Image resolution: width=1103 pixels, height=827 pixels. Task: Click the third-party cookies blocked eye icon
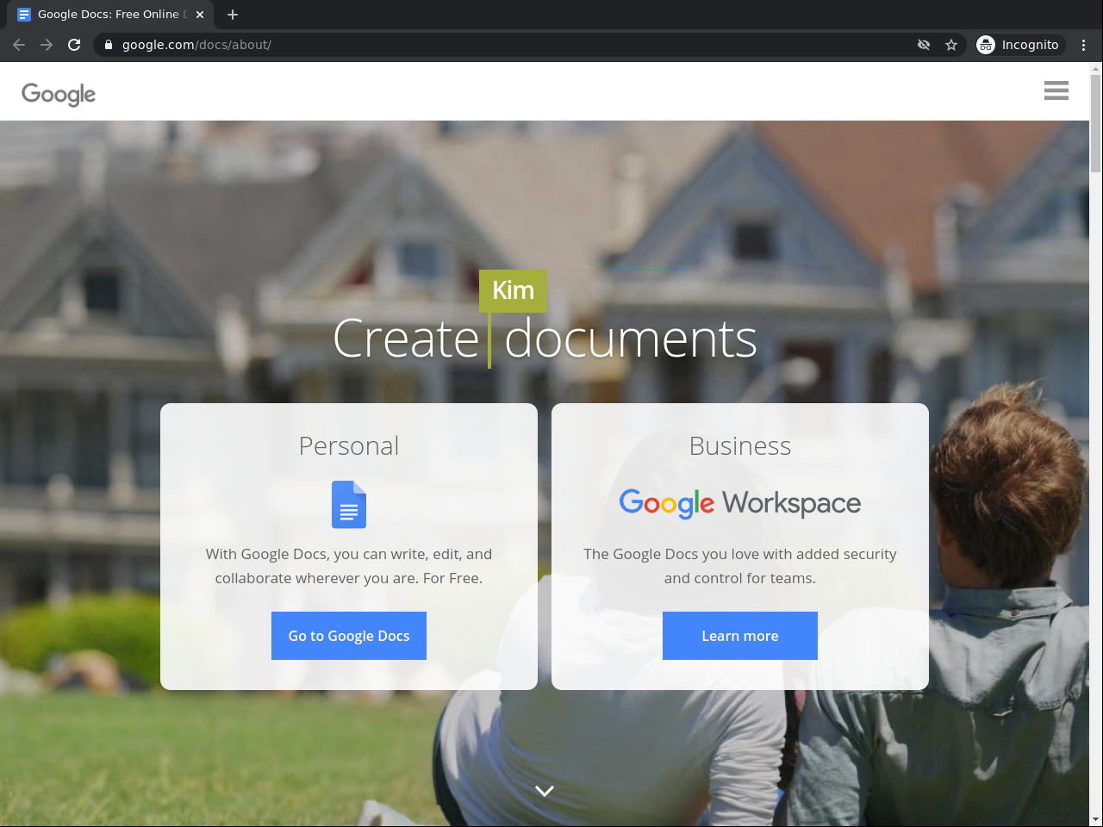(924, 45)
